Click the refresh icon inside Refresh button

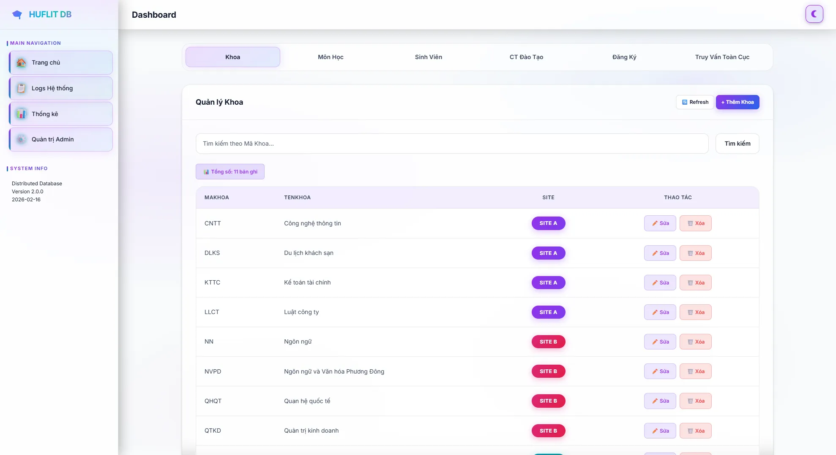tap(685, 102)
